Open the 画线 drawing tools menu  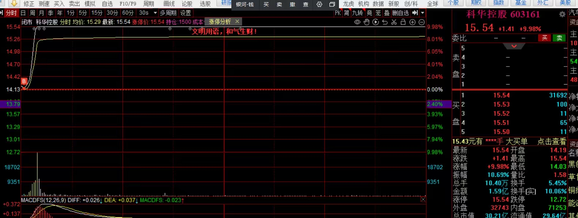pyautogui.click(x=169, y=4)
